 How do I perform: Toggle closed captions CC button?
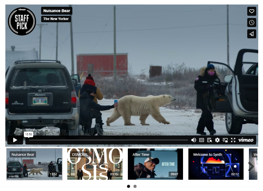click(202, 140)
